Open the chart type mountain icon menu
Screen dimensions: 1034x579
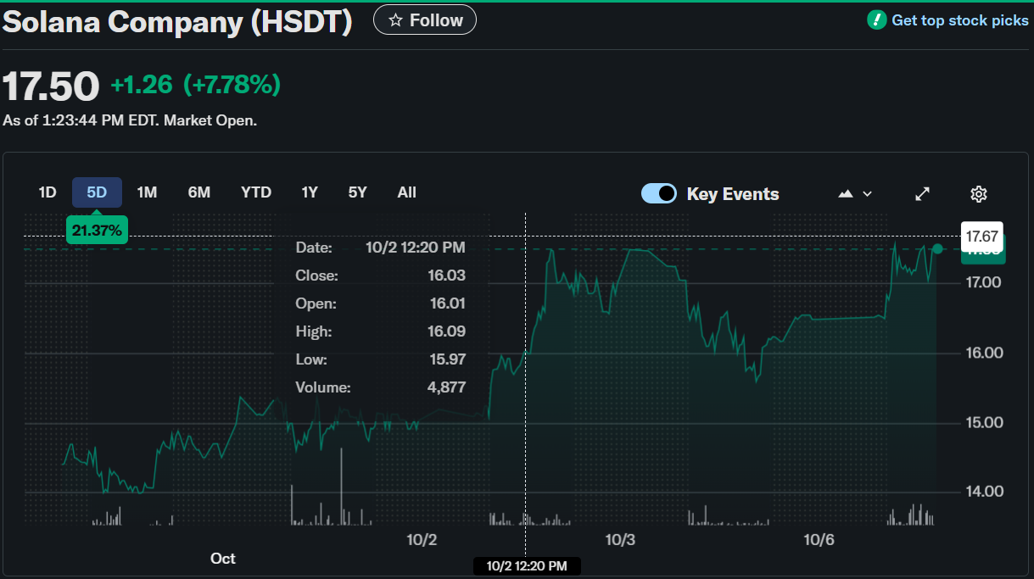854,194
